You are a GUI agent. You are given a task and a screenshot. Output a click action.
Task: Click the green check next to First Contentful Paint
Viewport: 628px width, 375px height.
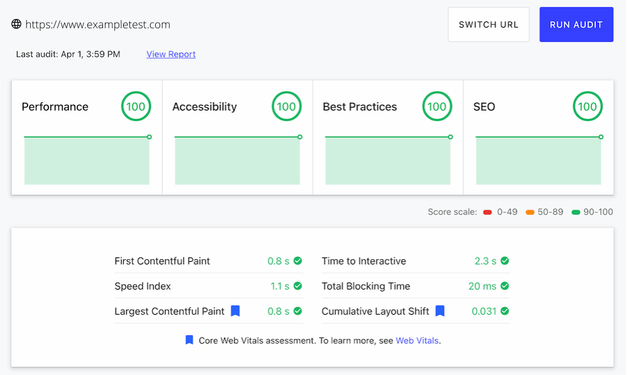298,261
